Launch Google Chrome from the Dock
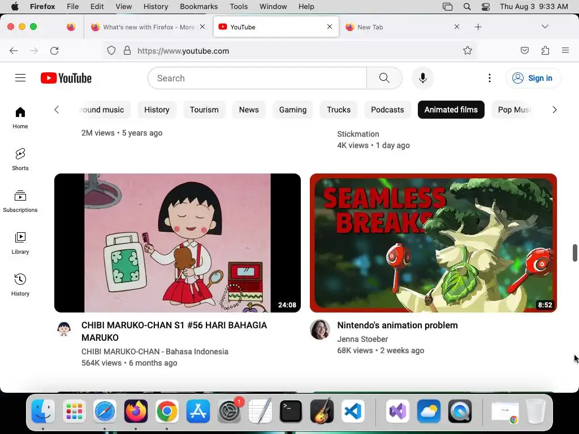Image resolution: width=579 pixels, height=434 pixels. pos(167,411)
